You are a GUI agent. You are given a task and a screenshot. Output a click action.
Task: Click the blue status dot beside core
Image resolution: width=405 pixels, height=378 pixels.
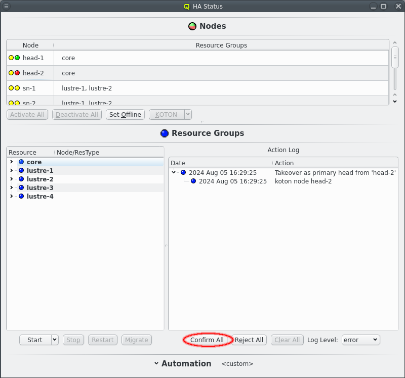[x=21, y=162]
